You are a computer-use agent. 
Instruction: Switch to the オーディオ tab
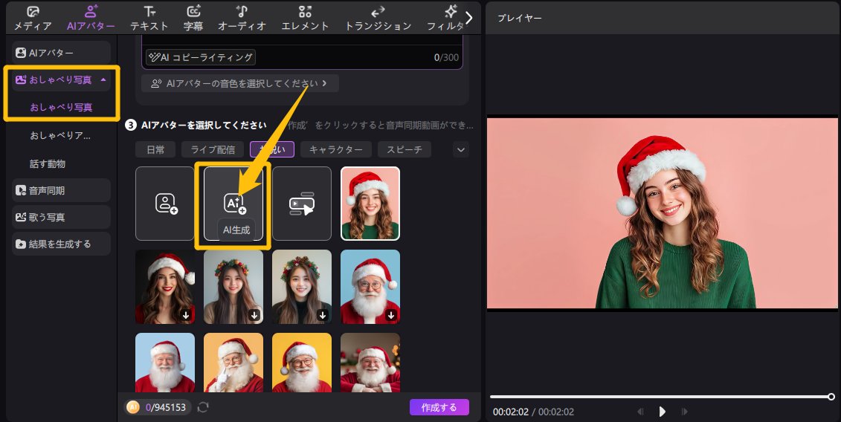242,18
